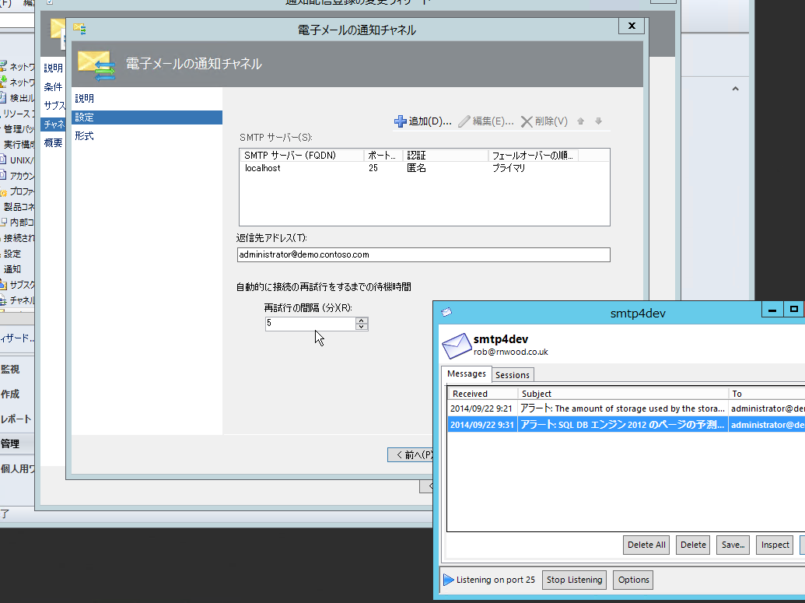This screenshot has width=805, height=603.
Task: Open the 形式 page in the channel dialog
Action: pos(88,135)
